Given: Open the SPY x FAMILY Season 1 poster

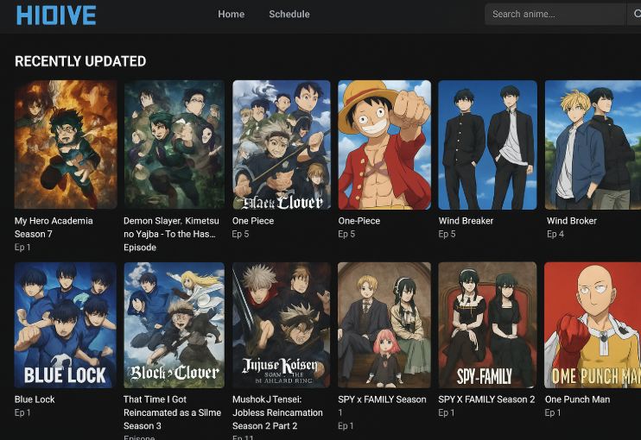Looking at the screenshot, I should pos(384,325).
